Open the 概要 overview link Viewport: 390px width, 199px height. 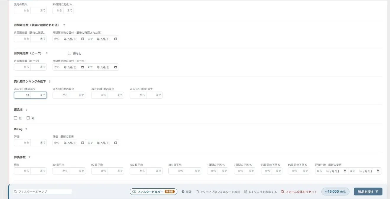pos(186,192)
